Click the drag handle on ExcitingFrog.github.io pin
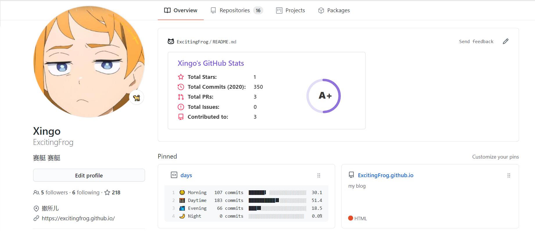The width and height of the screenshot is (535, 231). coord(509,175)
